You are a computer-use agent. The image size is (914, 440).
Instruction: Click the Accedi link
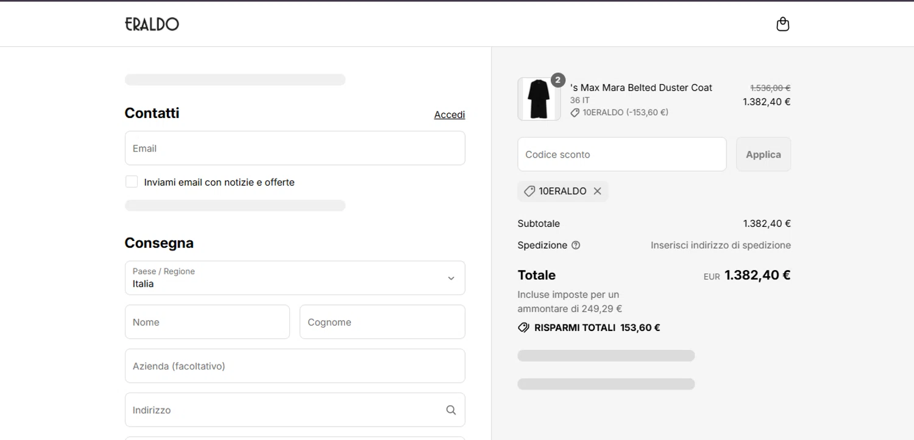click(x=450, y=114)
